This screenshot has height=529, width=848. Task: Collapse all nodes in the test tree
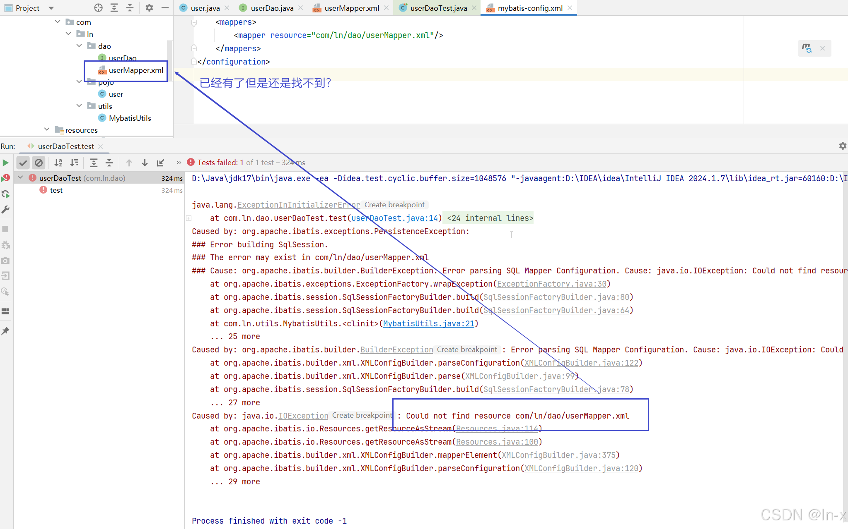coord(109,163)
